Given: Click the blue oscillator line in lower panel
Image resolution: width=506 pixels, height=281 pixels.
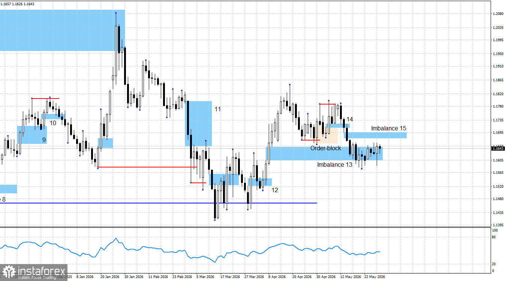Looking at the screenshot, I should [190, 250].
